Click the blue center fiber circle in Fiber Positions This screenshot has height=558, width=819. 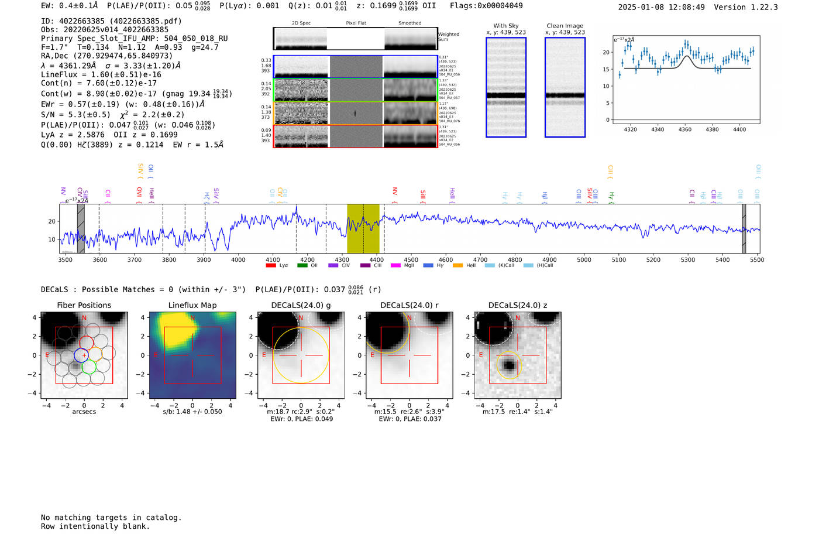click(x=82, y=355)
